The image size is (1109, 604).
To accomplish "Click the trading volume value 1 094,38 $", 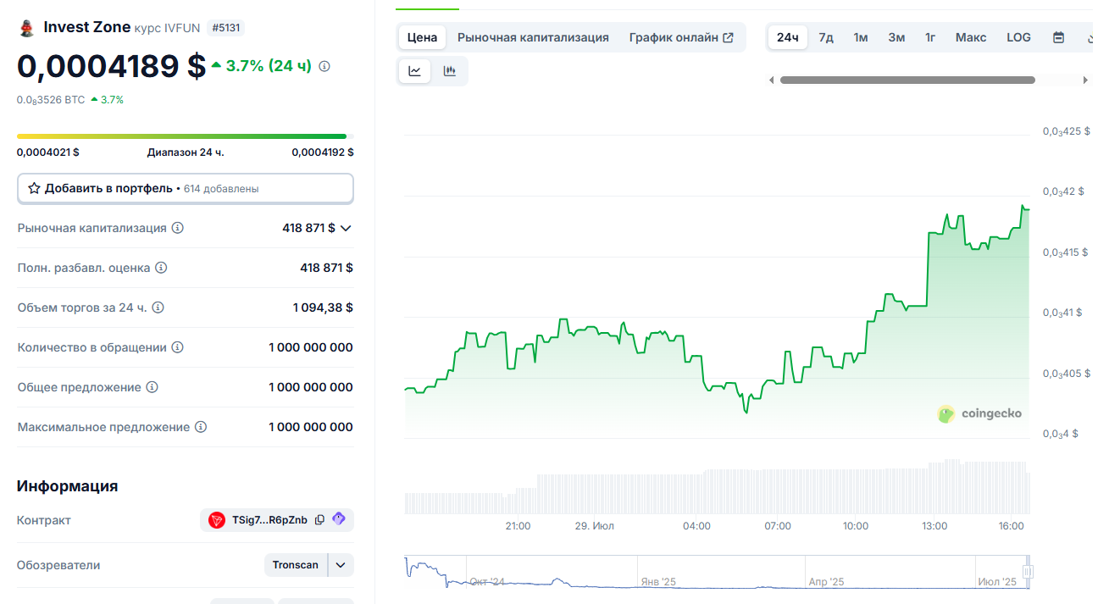I will (323, 308).
